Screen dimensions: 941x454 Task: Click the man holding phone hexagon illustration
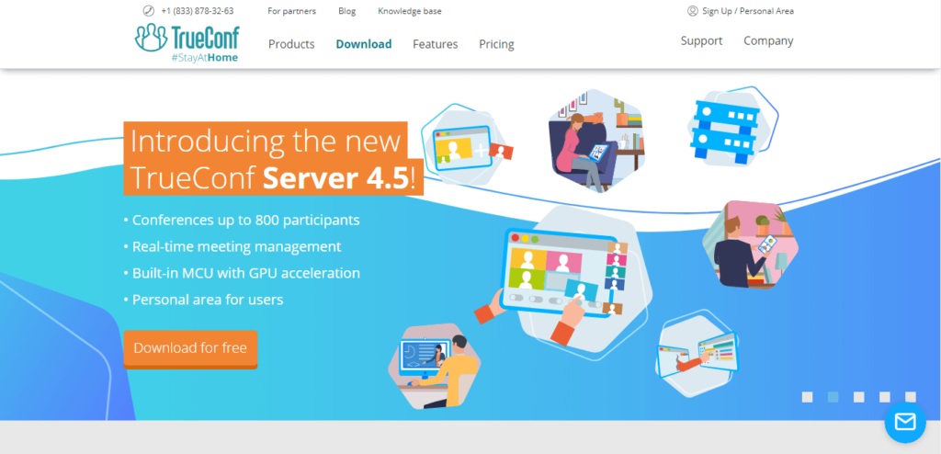point(750,245)
